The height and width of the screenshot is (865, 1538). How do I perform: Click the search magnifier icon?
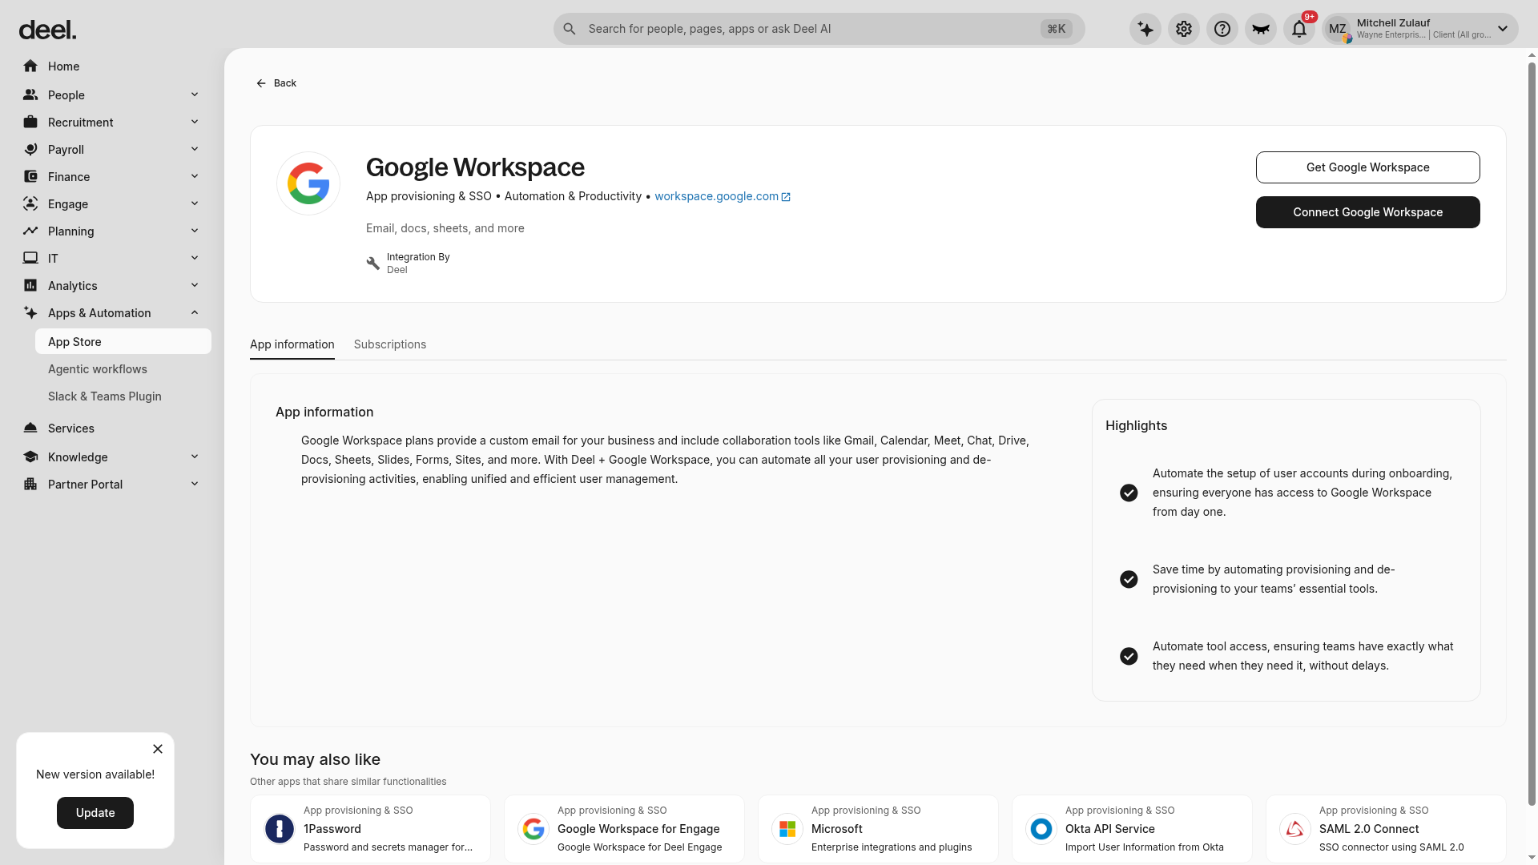[570, 29]
